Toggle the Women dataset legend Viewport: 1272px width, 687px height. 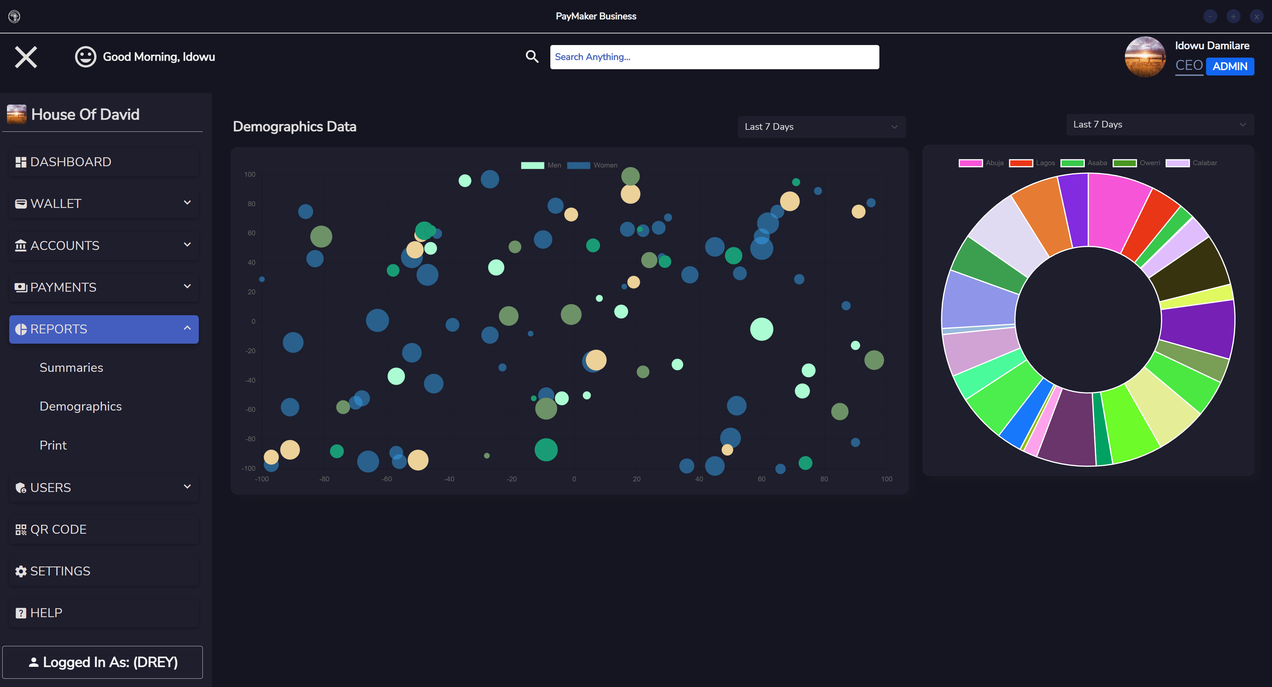[x=592, y=165]
